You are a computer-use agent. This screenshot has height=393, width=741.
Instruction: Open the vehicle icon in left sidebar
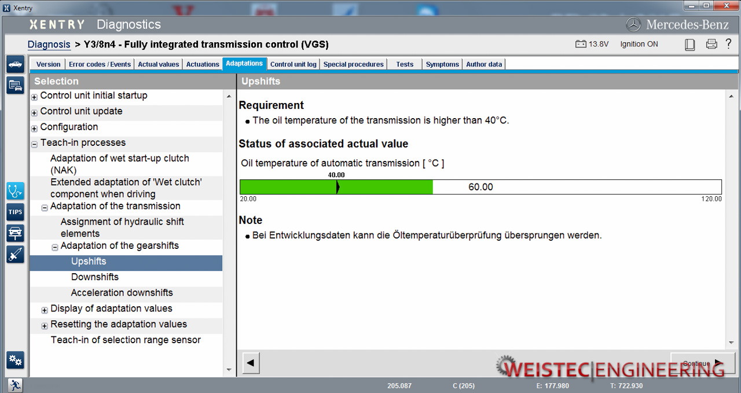(x=15, y=64)
